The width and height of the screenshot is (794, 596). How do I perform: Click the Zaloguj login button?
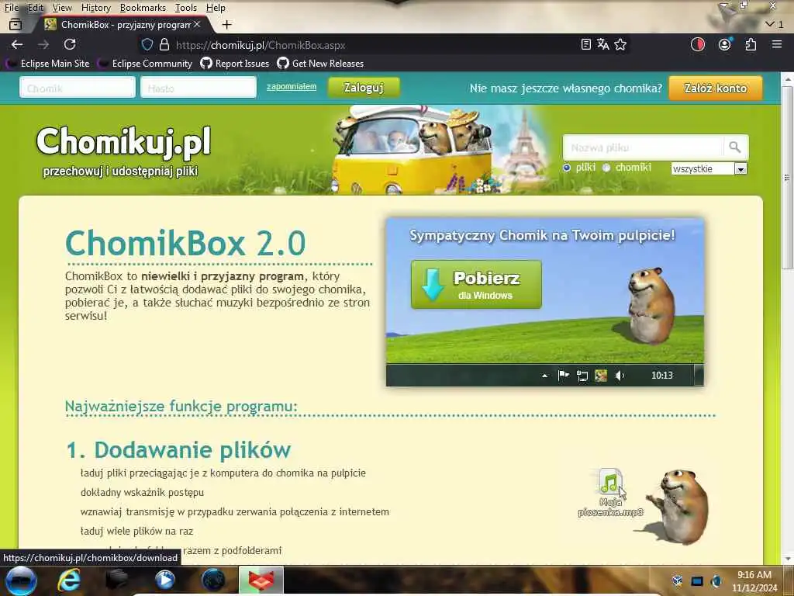pyautogui.click(x=364, y=88)
